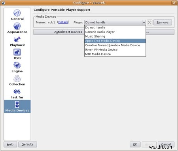The image size is (178, 151).
Task: Choose Generic Audio Player plugin
Action: point(115,32)
